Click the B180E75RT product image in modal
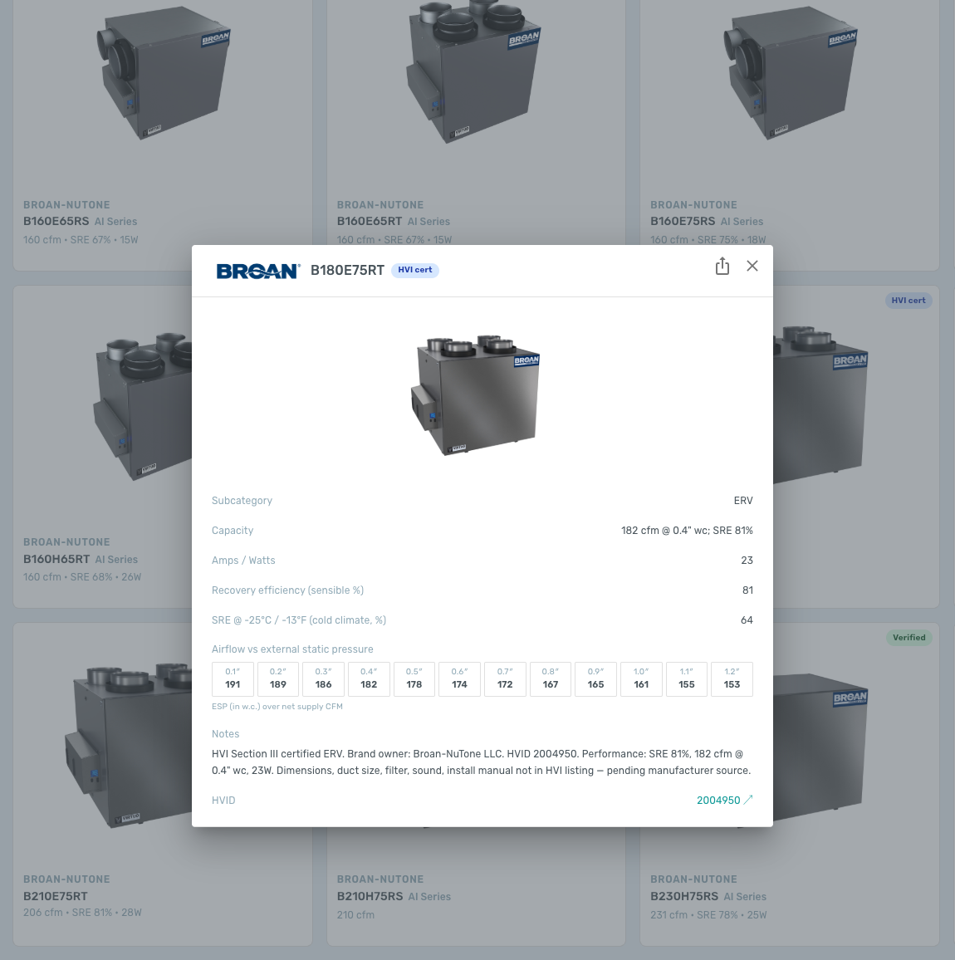This screenshot has height=960, width=955. [476, 395]
